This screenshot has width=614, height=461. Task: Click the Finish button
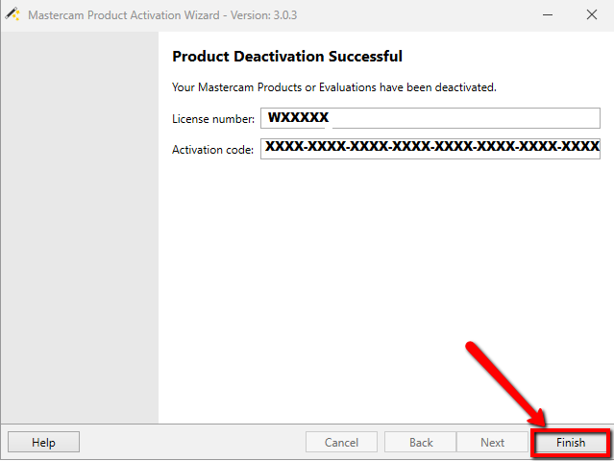(571, 442)
